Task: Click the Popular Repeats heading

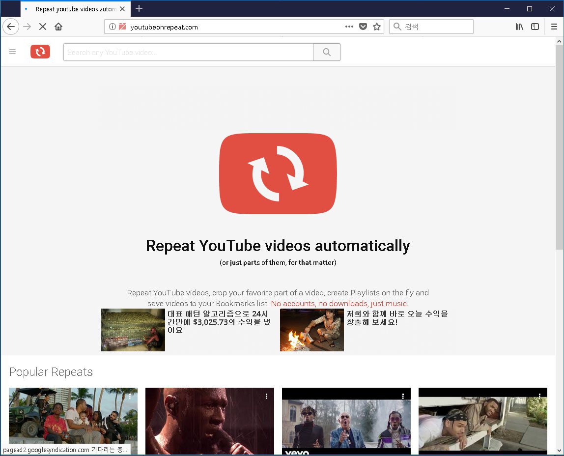Action: click(x=51, y=372)
